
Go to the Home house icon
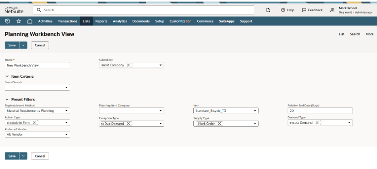(30, 21)
